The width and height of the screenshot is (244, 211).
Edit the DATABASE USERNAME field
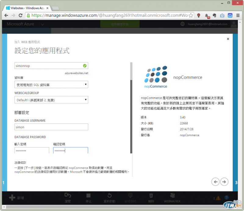tap(51, 127)
